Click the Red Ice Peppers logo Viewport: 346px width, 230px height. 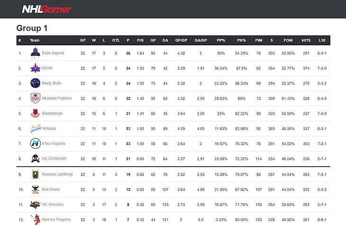tap(36, 220)
